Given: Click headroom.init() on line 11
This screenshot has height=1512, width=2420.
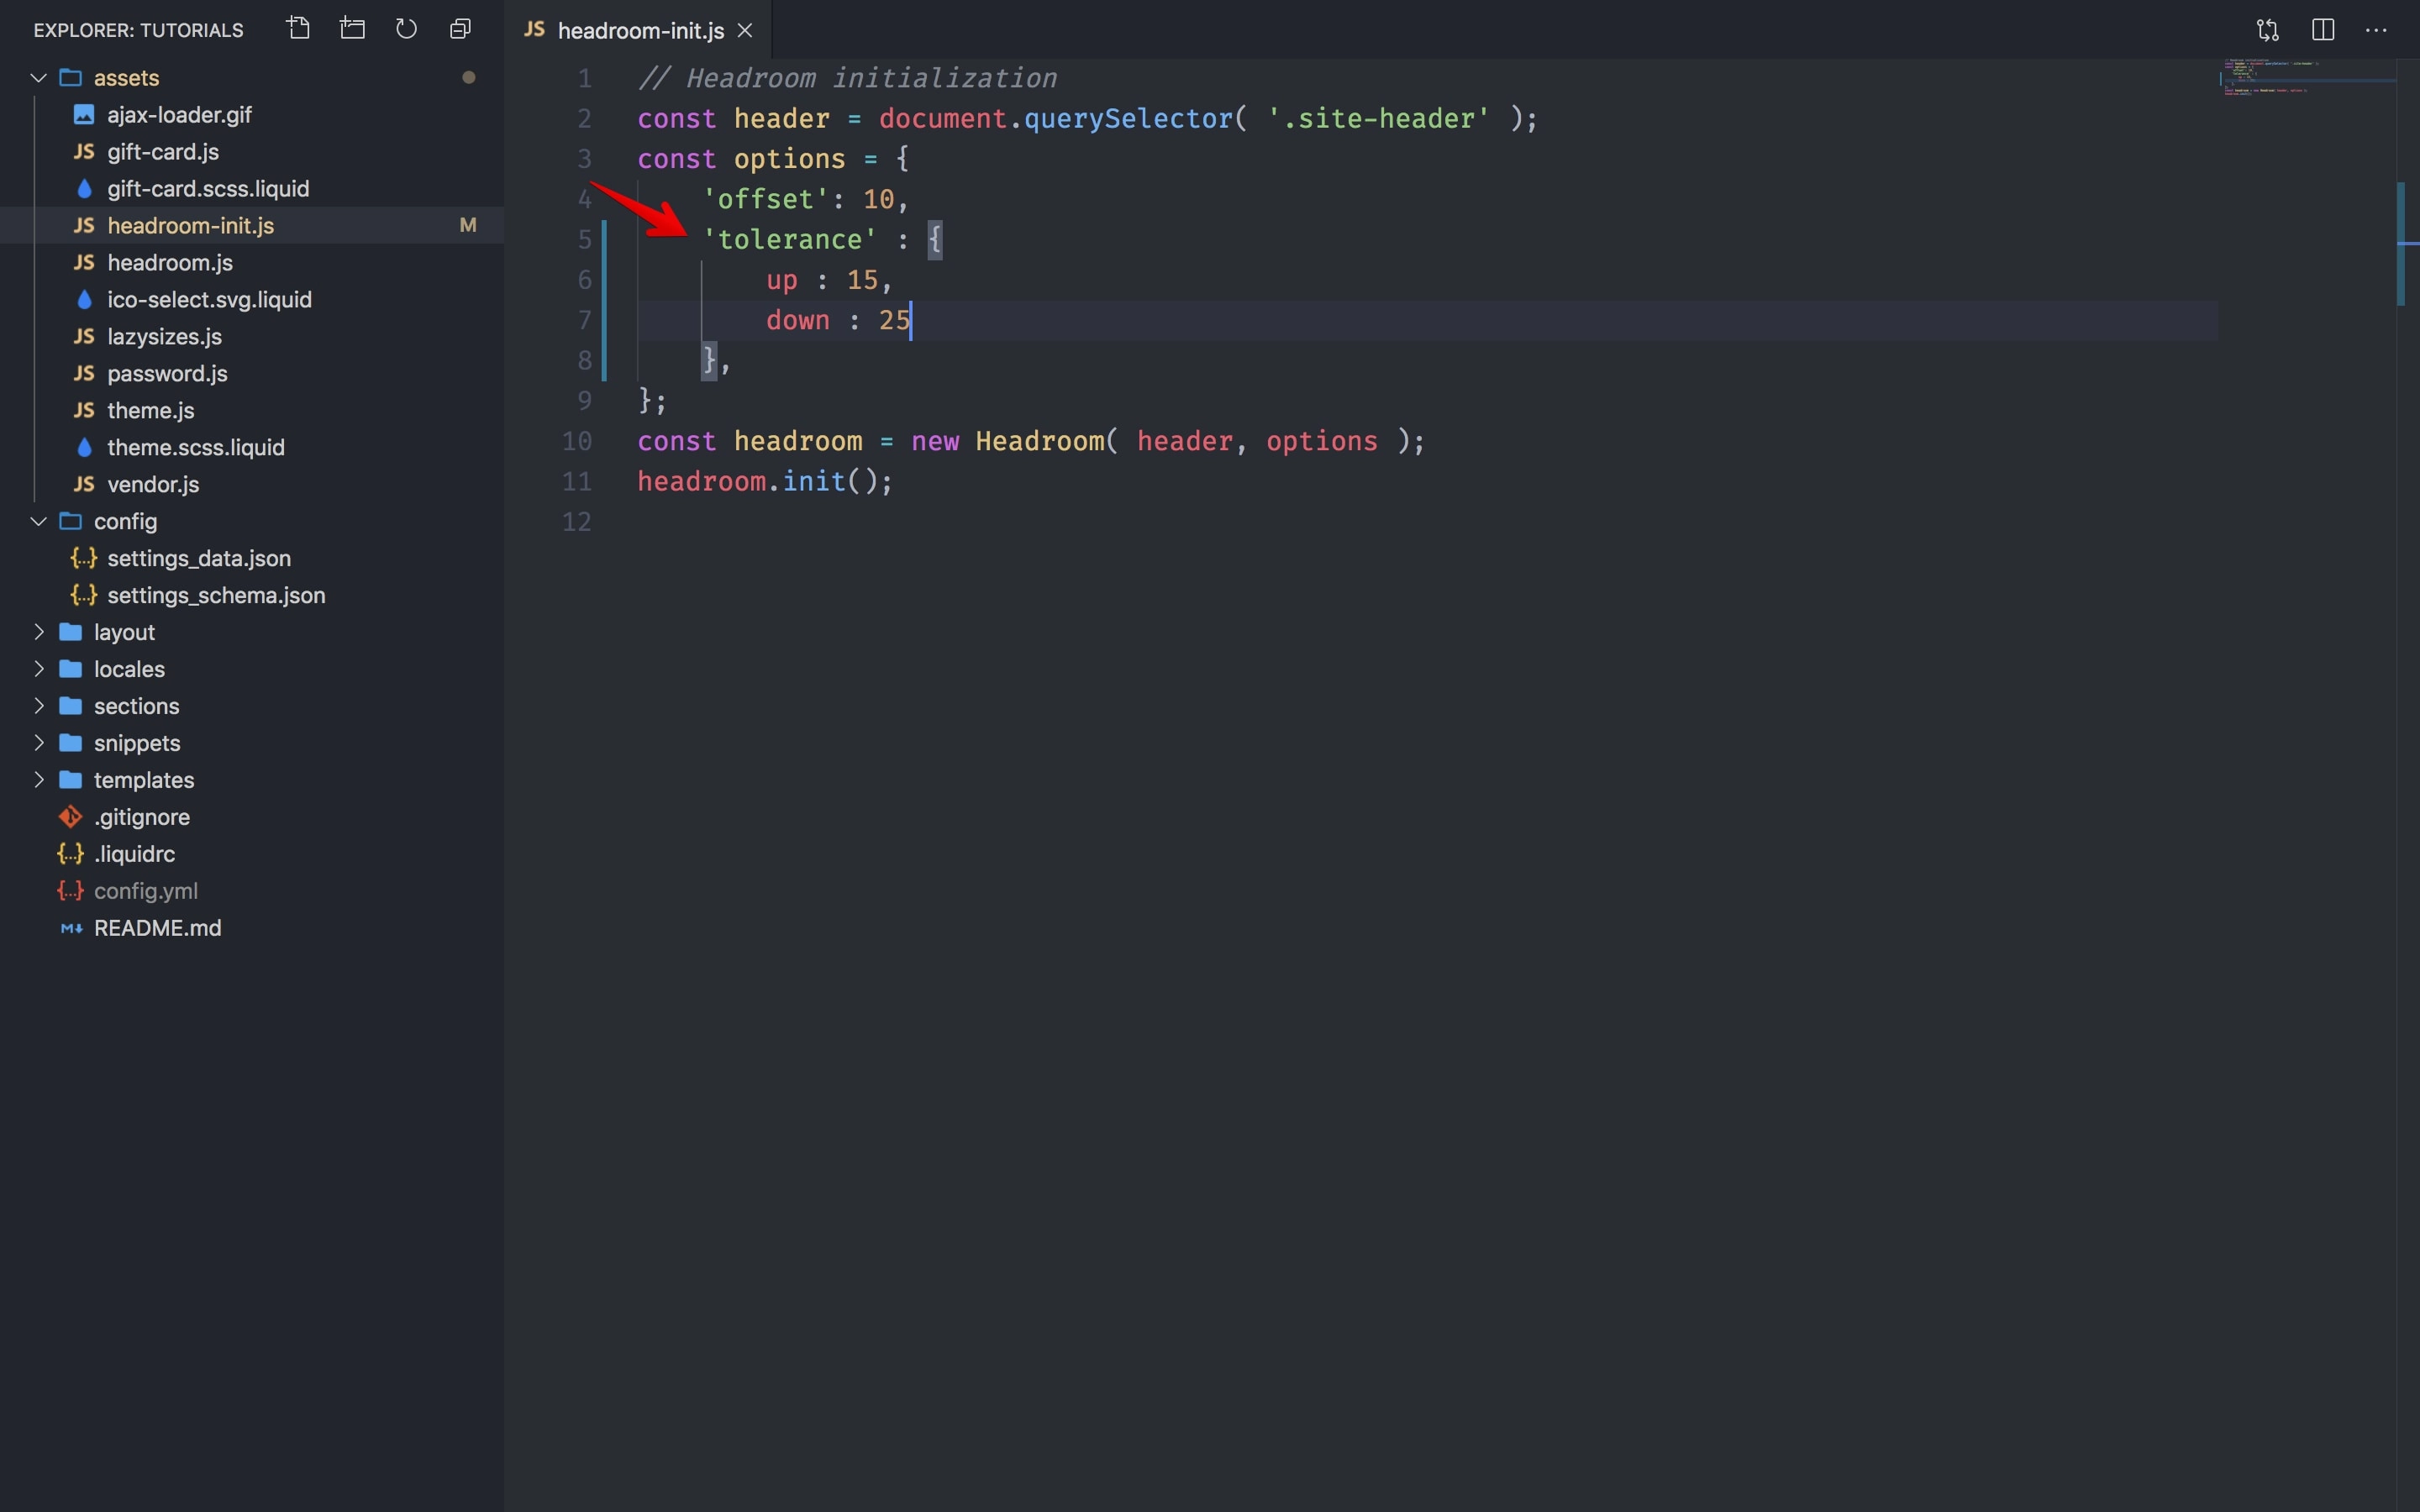Looking at the screenshot, I should [x=764, y=482].
